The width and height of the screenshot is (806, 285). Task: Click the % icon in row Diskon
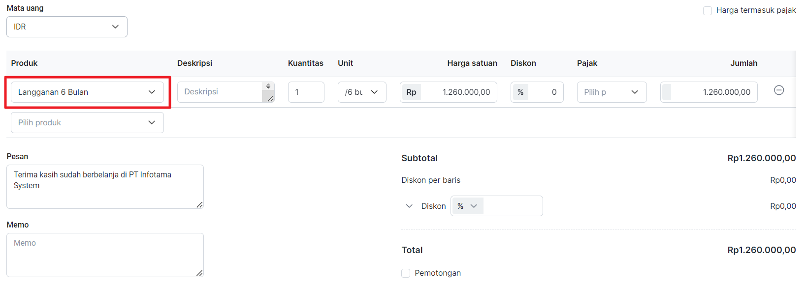[x=520, y=92]
